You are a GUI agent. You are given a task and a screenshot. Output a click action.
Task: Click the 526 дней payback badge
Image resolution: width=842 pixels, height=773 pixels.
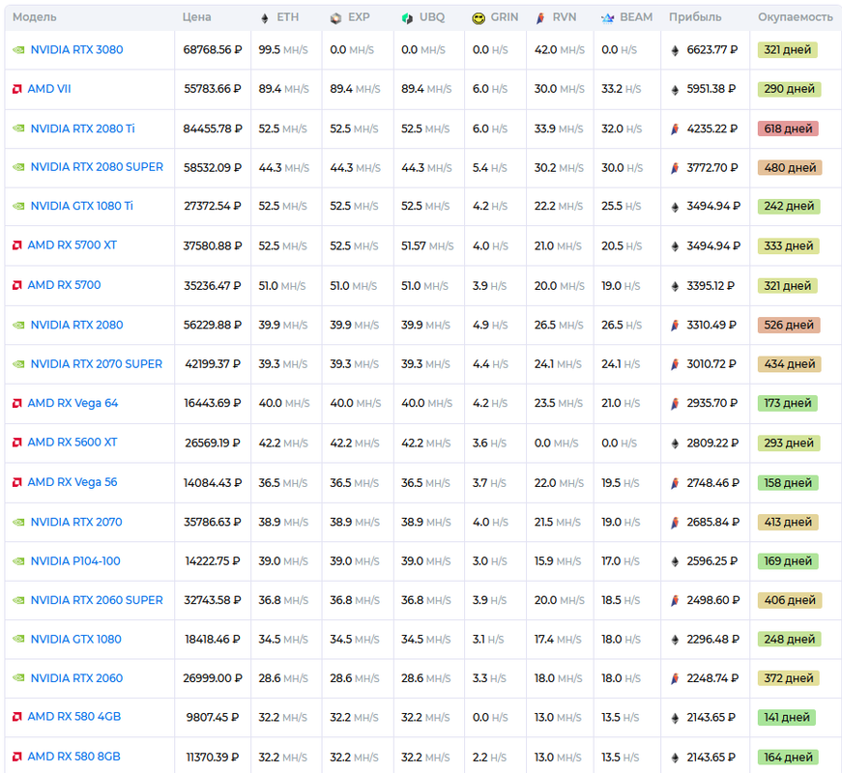coord(789,326)
